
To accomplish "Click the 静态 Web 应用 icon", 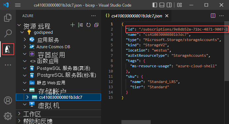I will coord(32,83).
